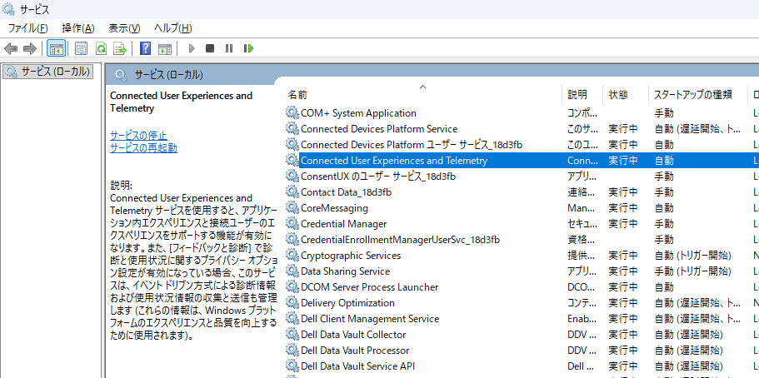Sort by スタートアップの種類 column header

tap(692, 95)
